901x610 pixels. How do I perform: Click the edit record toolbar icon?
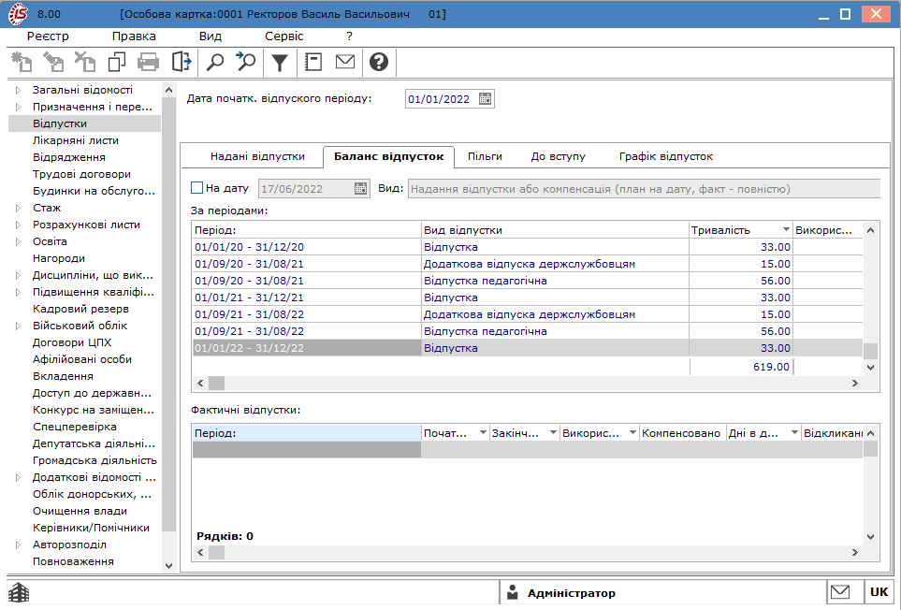tap(54, 62)
